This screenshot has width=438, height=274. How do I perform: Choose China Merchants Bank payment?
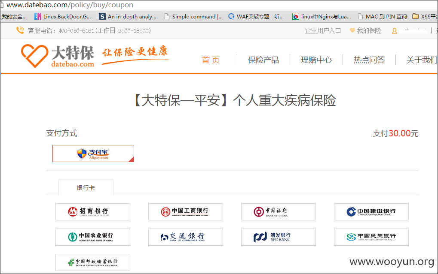click(93, 212)
